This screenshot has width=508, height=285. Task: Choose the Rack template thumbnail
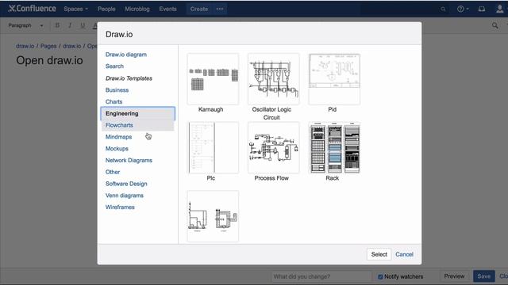coord(334,148)
